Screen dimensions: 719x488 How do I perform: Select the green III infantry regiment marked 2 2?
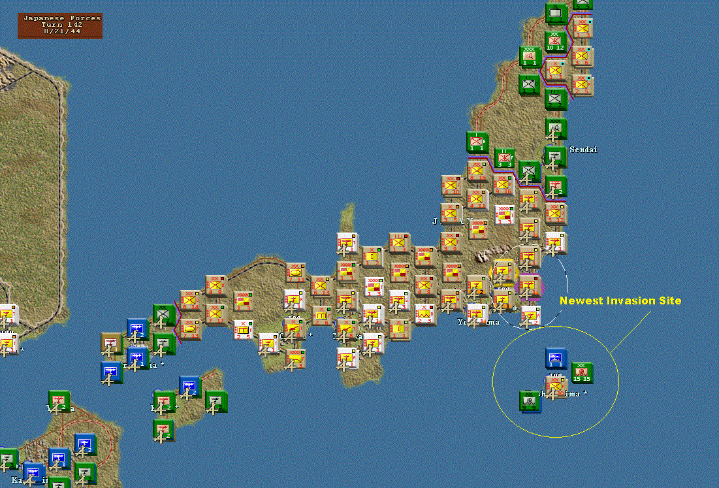pos(556,99)
